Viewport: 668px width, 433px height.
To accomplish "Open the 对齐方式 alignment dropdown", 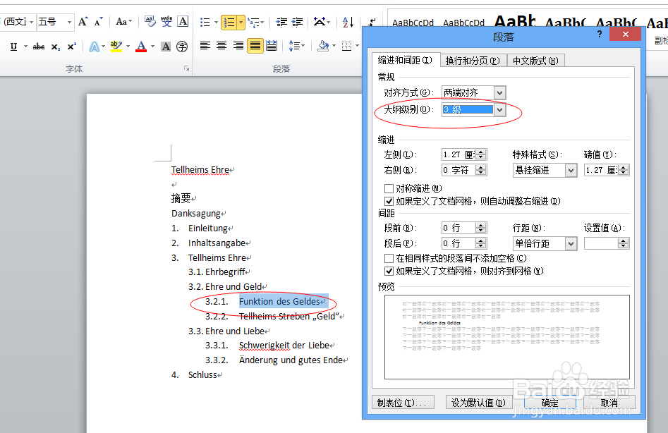I will [499, 92].
